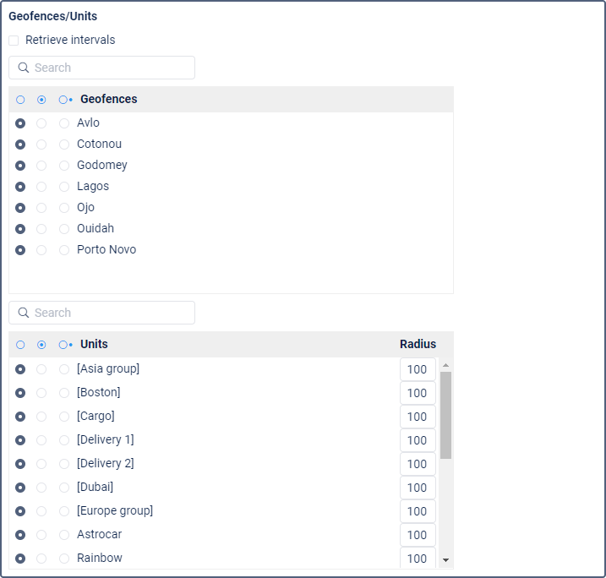Select the third radio for Astrocar

[64, 535]
